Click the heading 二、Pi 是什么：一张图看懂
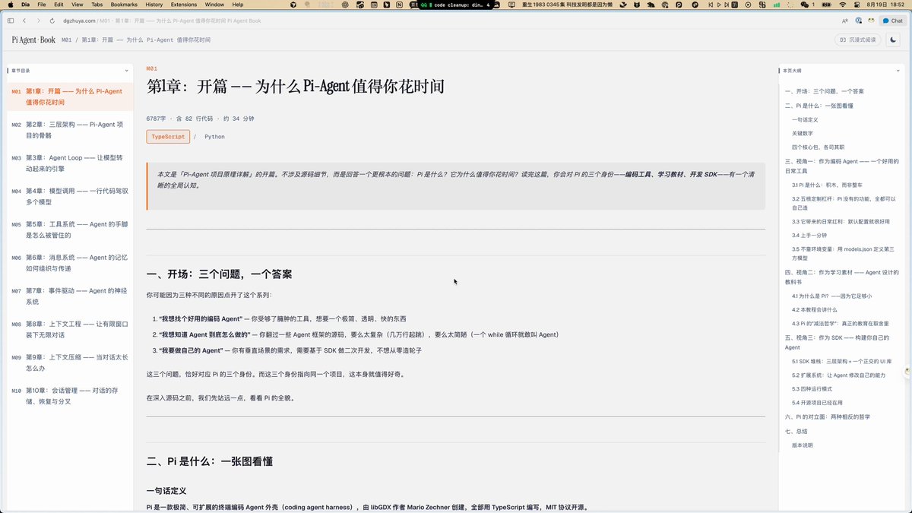Image resolution: width=912 pixels, height=513 pixels. (210, 461)
